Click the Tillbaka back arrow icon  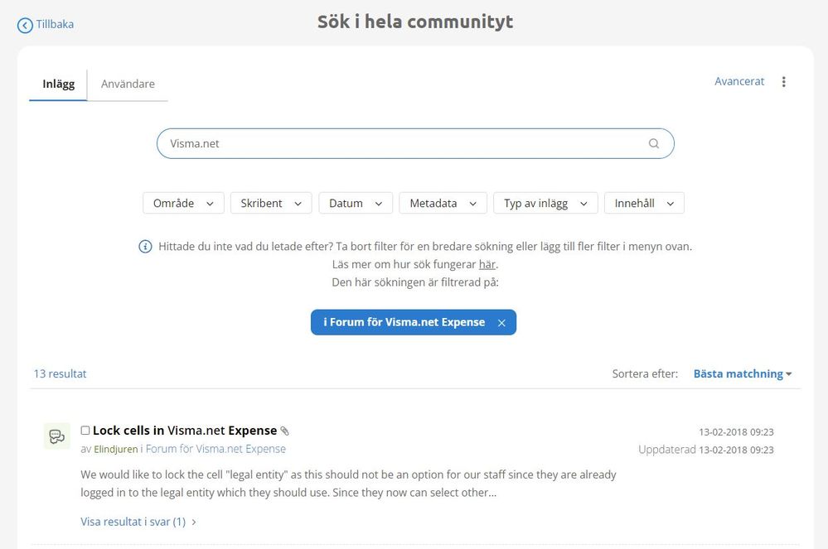coord(25,26)
